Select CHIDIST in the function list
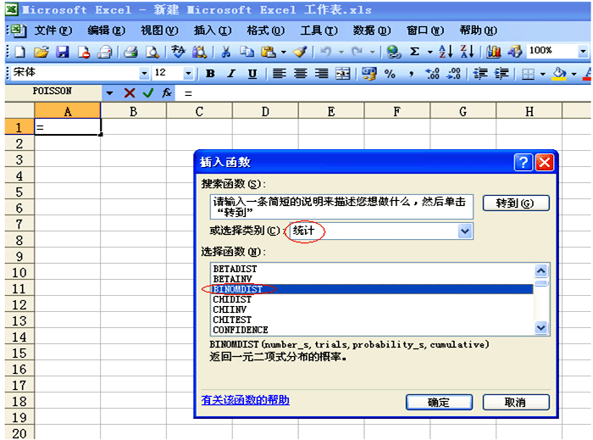This screenshot has height=440, width=593. [233, 299]
